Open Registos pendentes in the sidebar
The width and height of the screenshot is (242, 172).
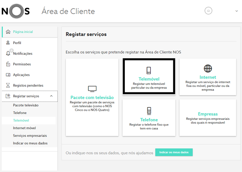point(28,85)
